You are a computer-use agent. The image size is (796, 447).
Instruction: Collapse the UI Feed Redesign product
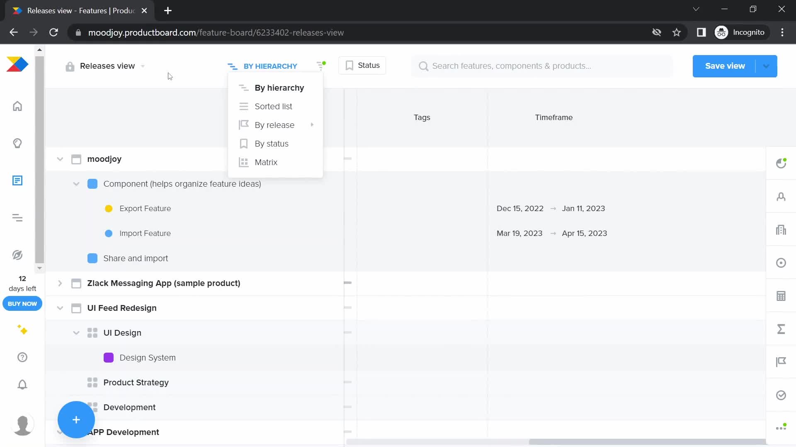(60, 308)
